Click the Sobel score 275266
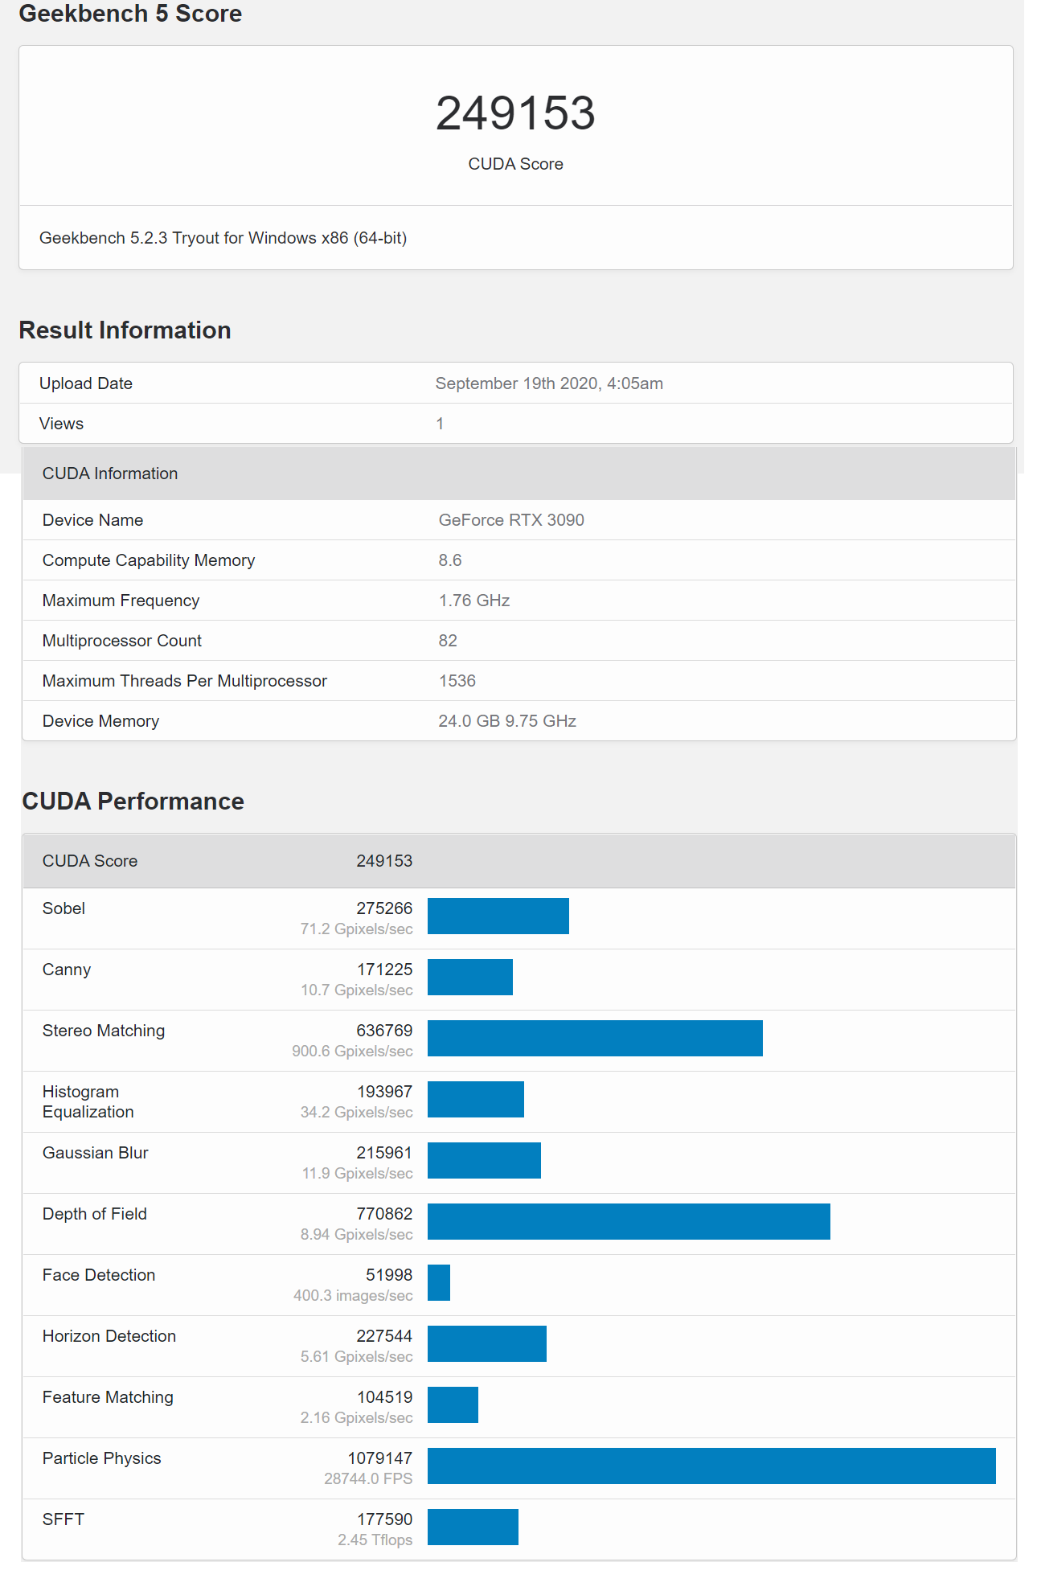 (x=384, y=908)
